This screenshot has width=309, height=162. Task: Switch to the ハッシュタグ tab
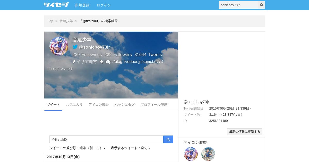point(125,105)
